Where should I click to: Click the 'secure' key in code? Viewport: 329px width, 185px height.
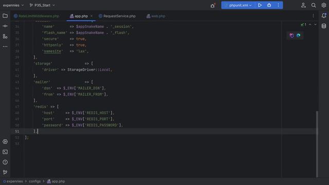50,39
